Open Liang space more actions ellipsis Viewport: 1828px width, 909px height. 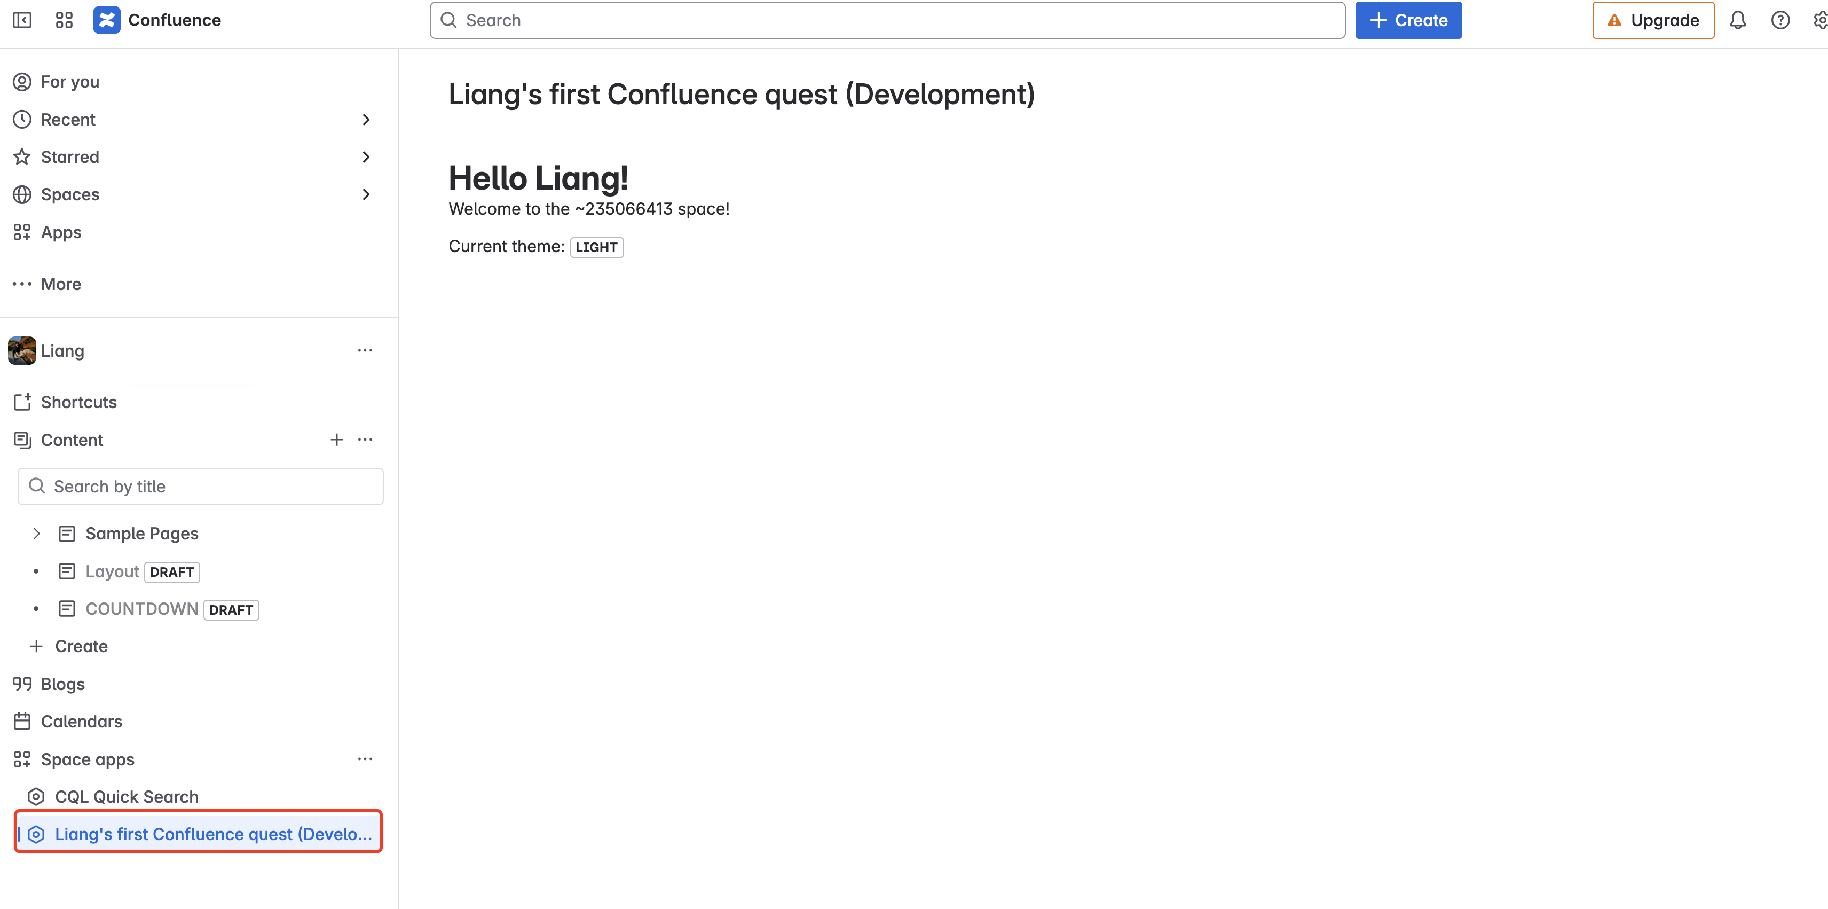pos(365,350)
